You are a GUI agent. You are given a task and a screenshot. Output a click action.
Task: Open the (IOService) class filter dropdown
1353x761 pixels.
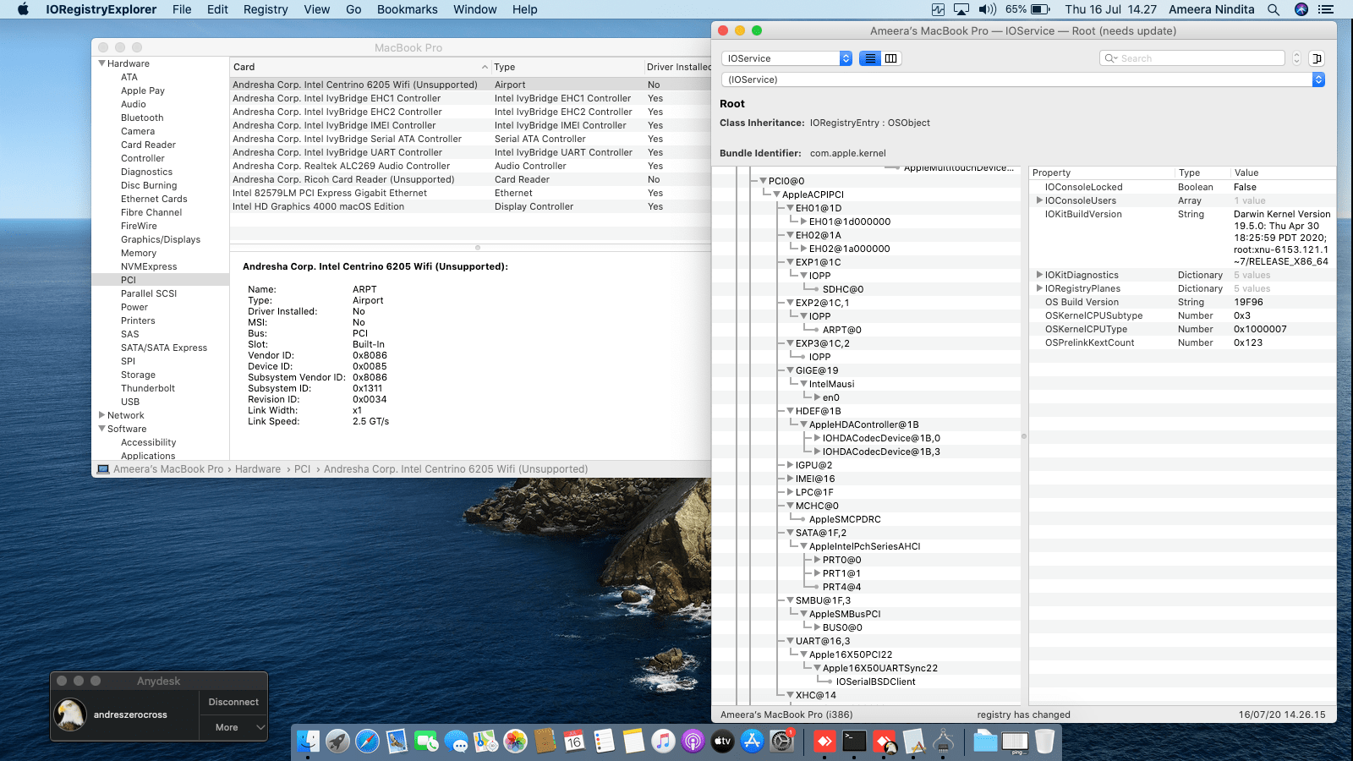coord(1022,79)
